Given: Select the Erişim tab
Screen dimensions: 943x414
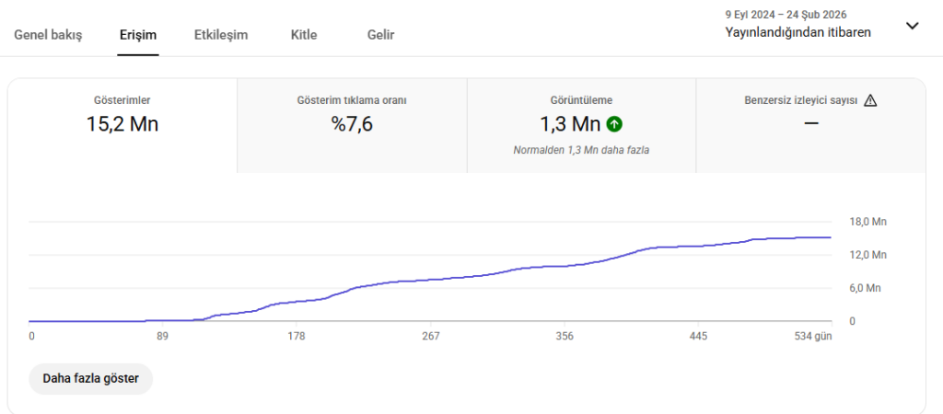Looking at the screenshot, I should coord(138,35).
